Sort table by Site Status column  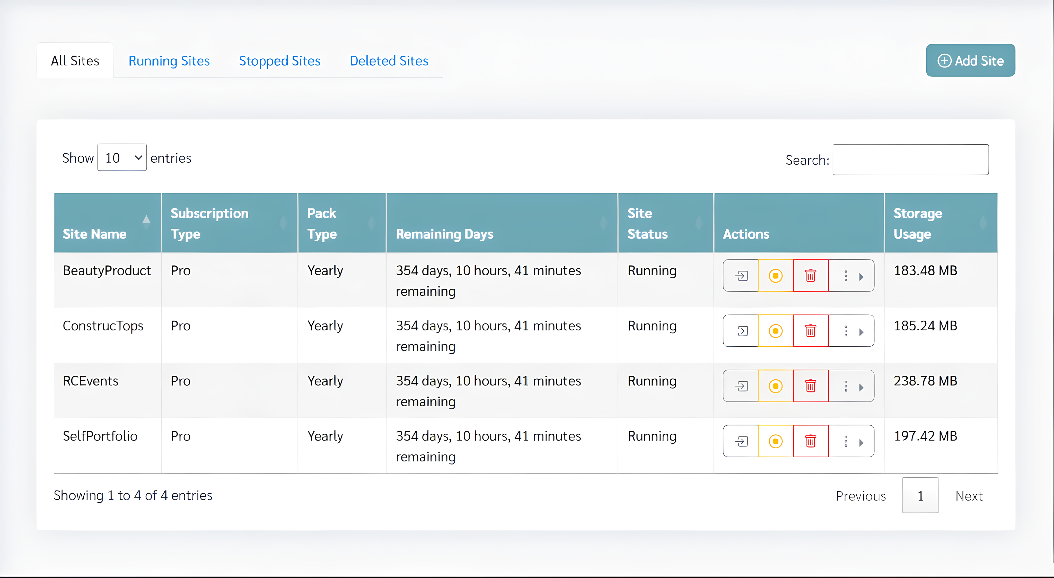pos(666,223)
